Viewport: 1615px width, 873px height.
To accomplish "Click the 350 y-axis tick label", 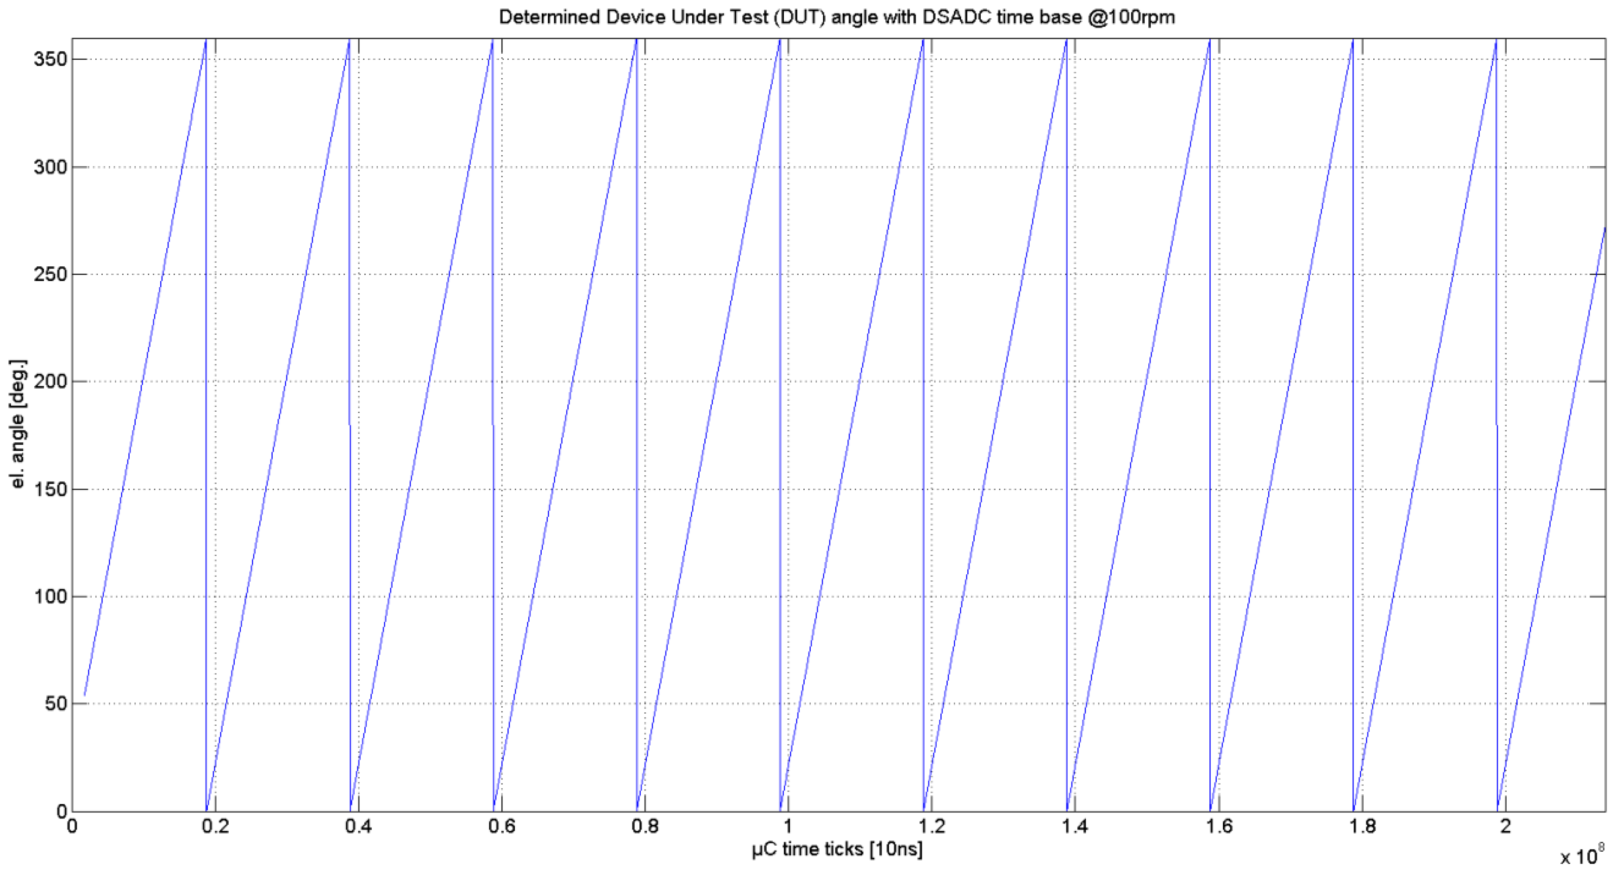I will coord(50,60).
